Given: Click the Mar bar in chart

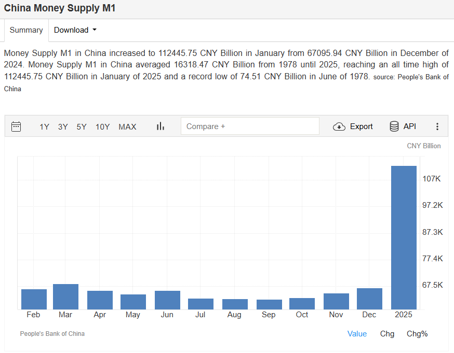Looking at the screenshot, I should pyautogui.click(x=66, y=296).
